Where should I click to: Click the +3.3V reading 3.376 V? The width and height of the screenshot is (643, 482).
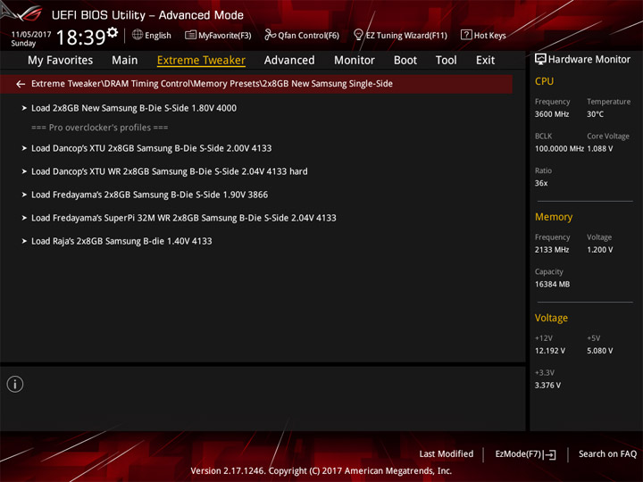click(547, 386)
